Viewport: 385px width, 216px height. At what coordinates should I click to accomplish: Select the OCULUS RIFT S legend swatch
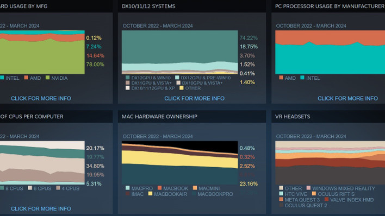click(314, 194)
